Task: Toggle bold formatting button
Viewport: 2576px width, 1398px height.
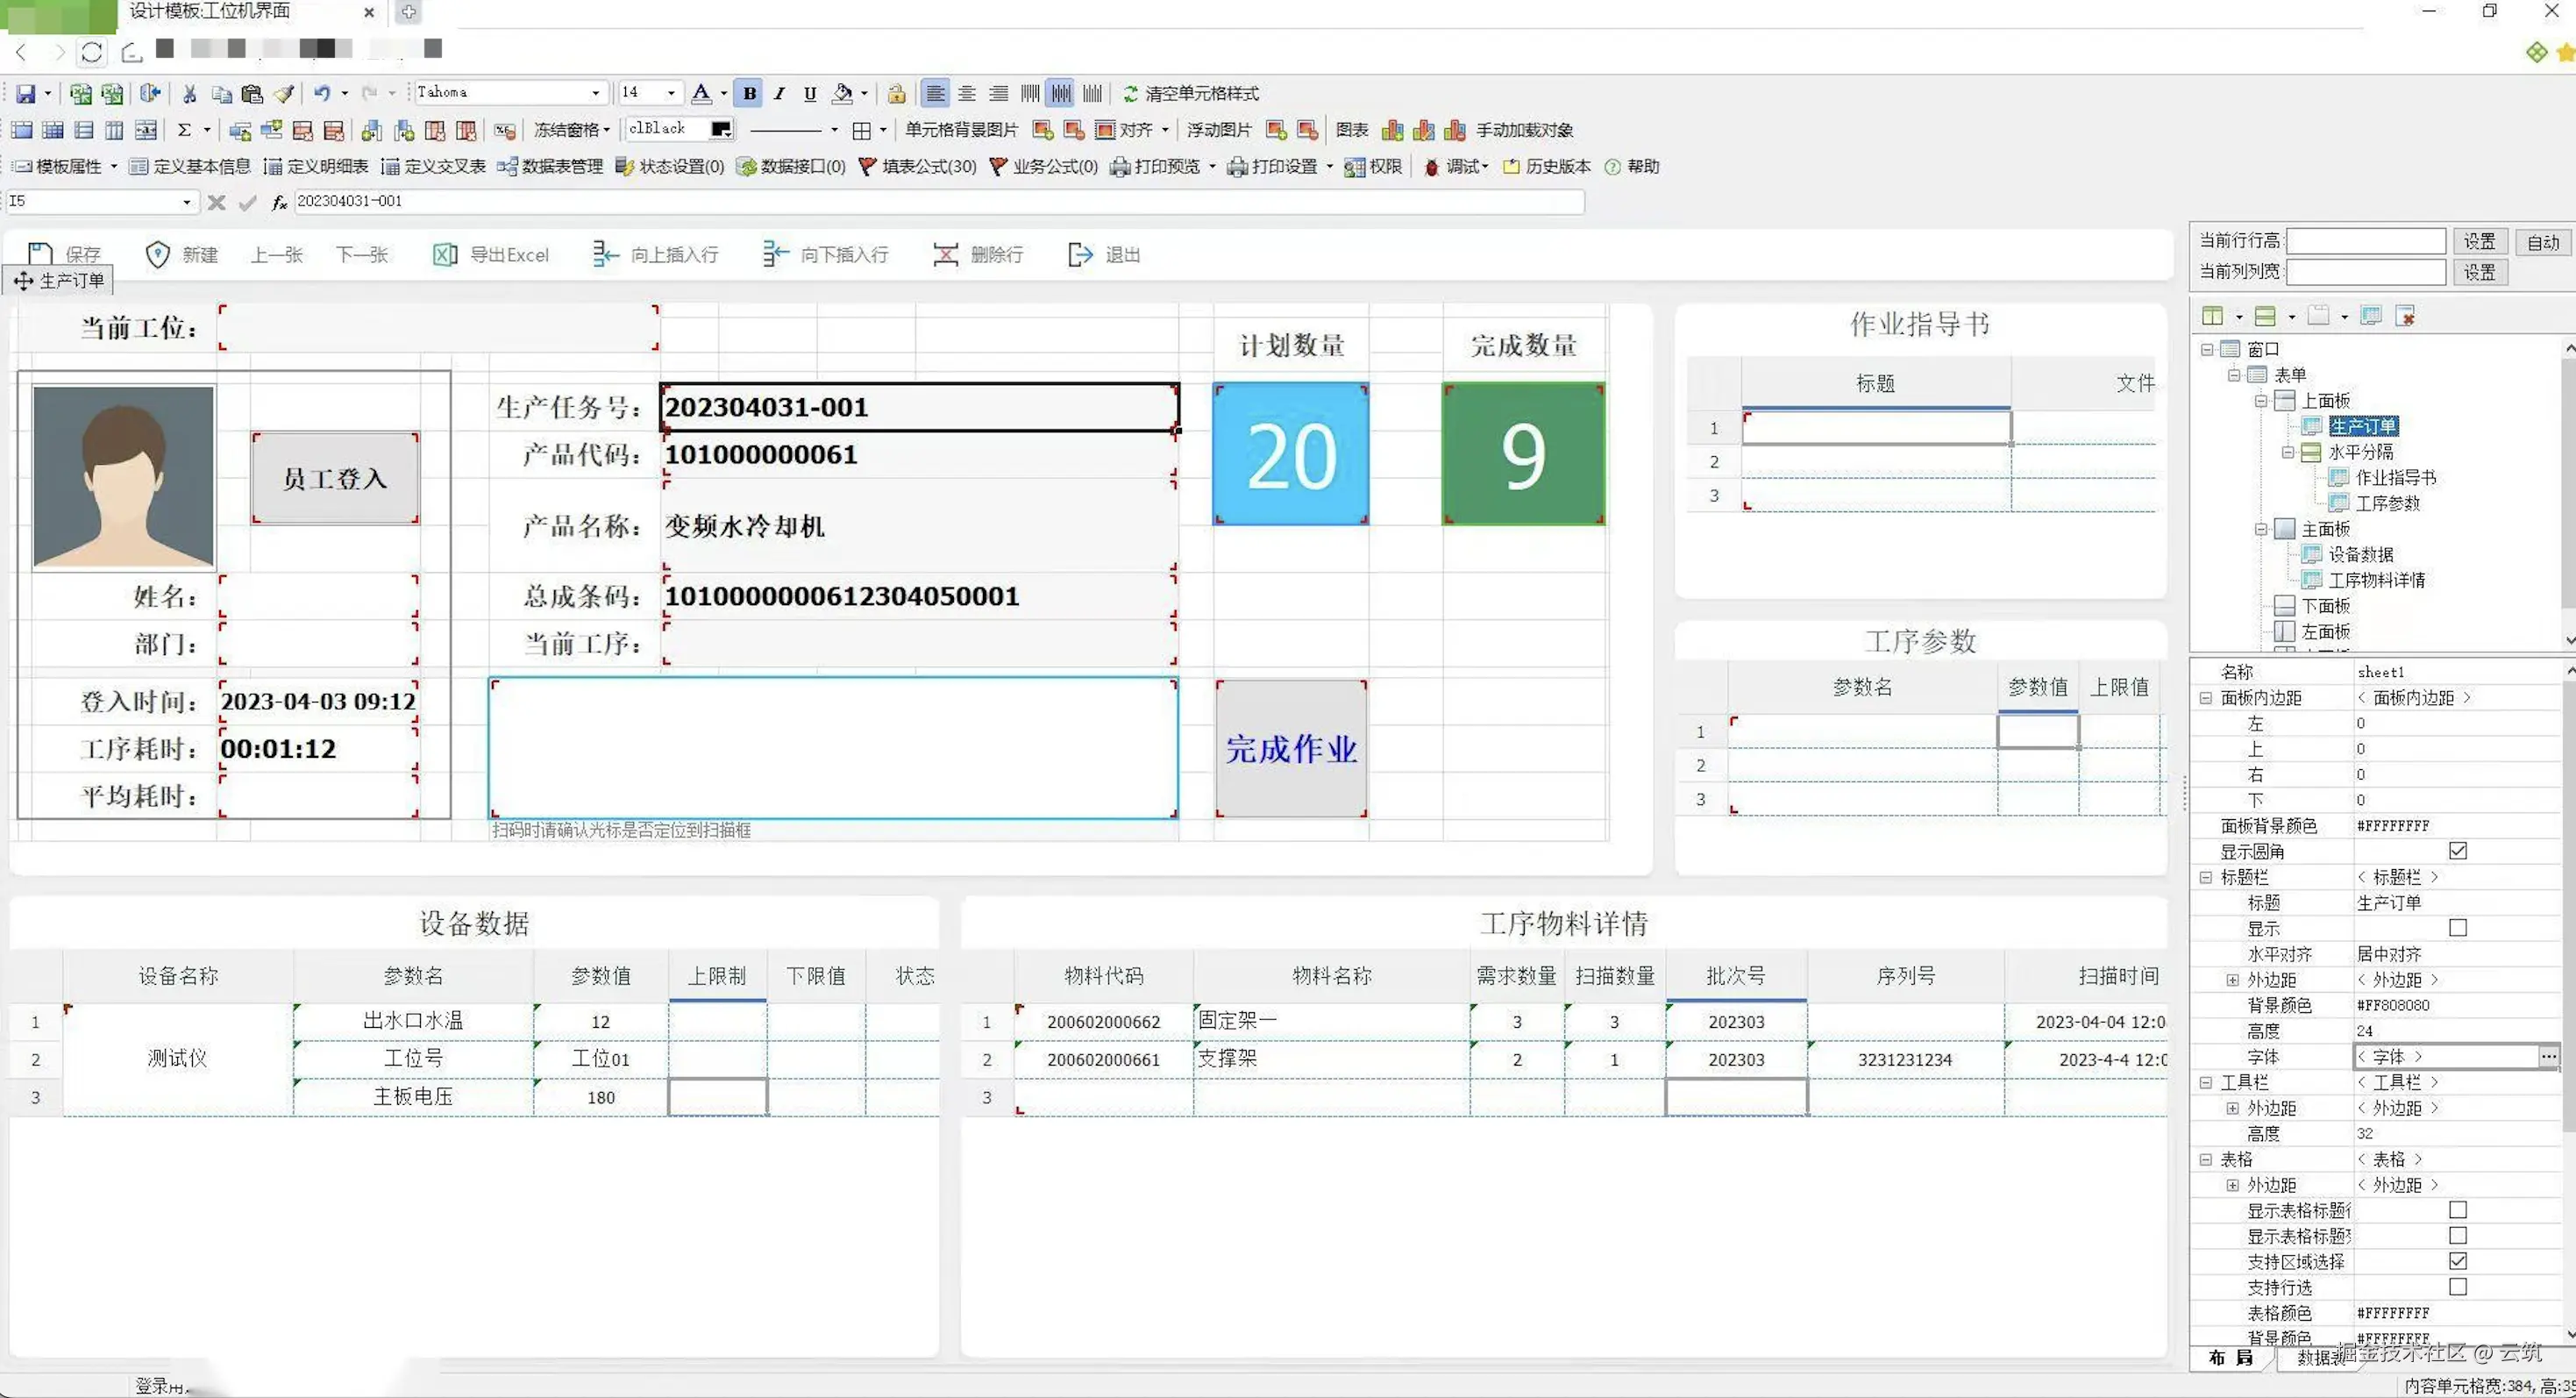Action: pyautogui.click(x=748, y=93)
